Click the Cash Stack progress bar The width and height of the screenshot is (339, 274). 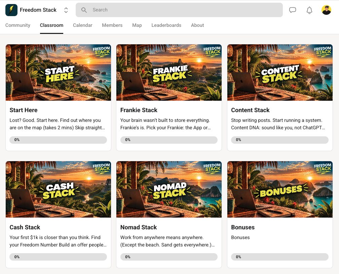pyautogui.click(x=58, y=257)
